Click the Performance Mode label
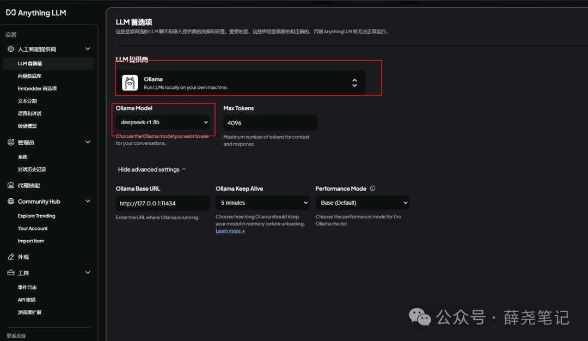588x341 pixels. coord(341,188)
